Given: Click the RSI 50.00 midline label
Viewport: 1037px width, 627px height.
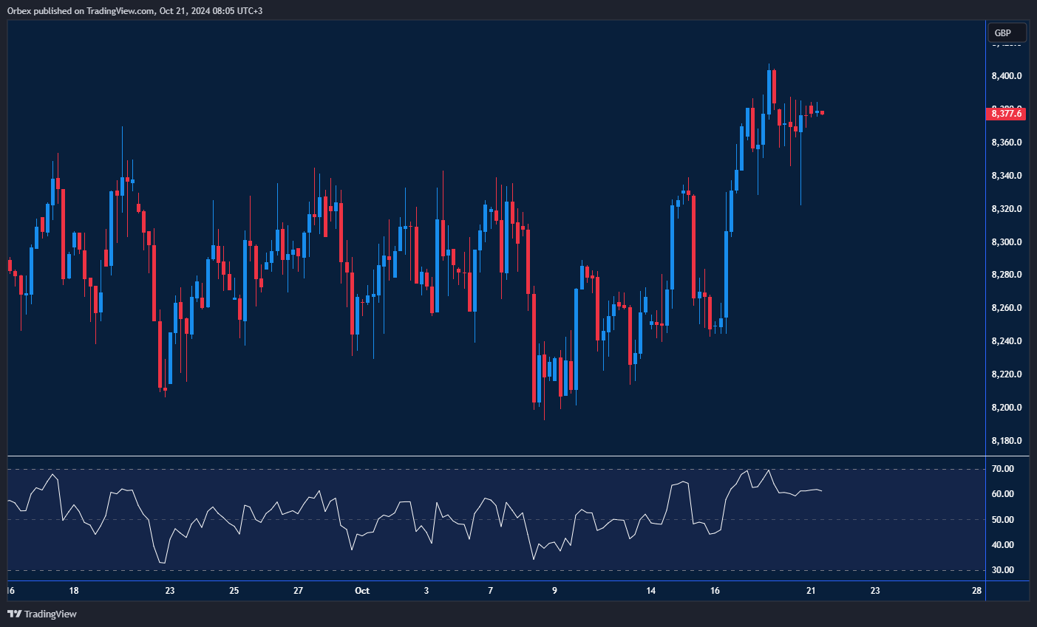Looking at the screenshot, I should [1002, 520].
